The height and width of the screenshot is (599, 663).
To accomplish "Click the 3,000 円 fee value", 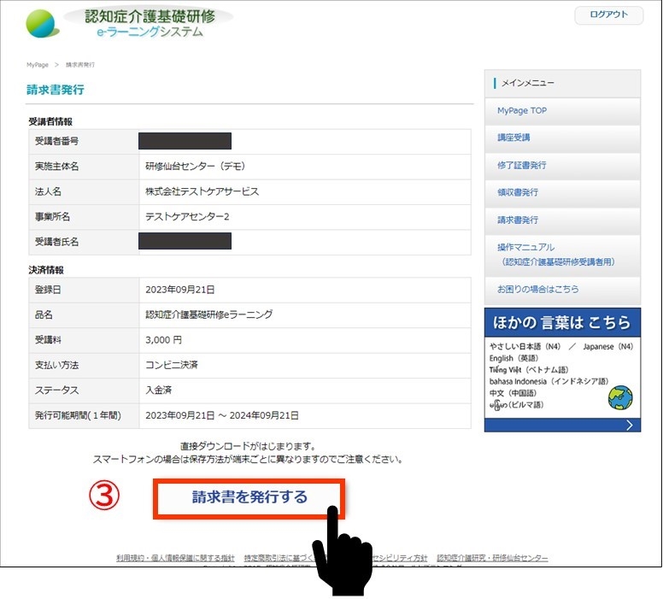I will [164, 340].
